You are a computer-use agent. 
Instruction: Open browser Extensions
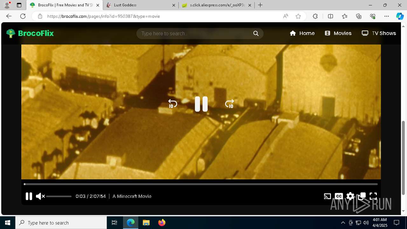(315, 16)
